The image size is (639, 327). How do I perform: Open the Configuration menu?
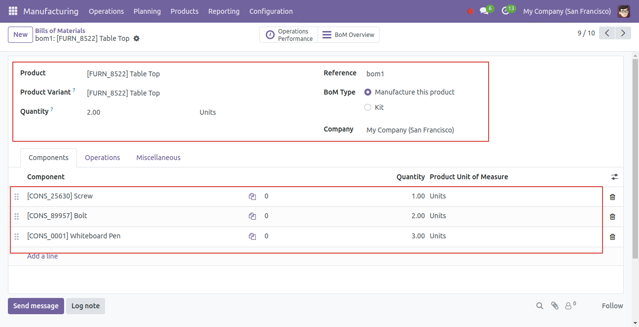(271, 11)
